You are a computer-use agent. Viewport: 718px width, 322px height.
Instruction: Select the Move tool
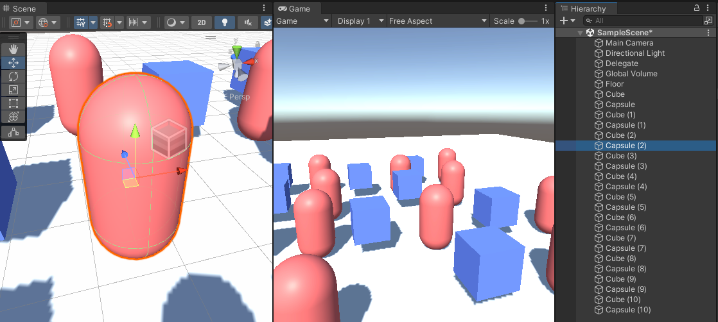click(13, 63)
